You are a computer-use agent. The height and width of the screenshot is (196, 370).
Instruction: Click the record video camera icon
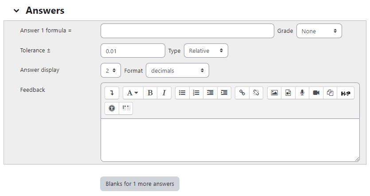pyautogui.click(x=316, y=93)
